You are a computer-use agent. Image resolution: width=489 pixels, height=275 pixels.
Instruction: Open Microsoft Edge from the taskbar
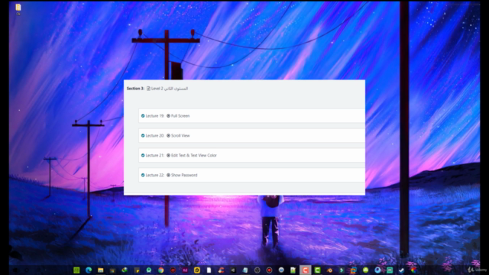click(x=89, y=270)
